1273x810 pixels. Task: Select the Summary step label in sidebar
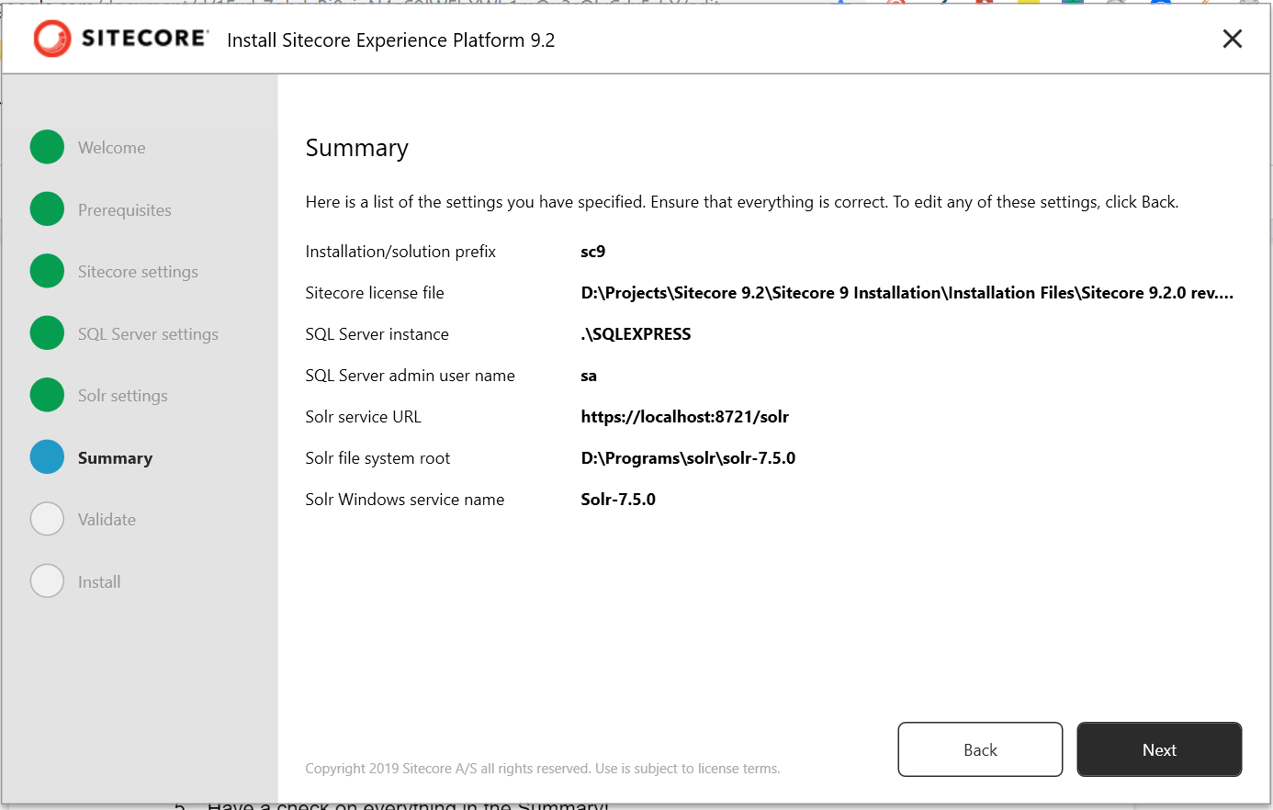115,458
